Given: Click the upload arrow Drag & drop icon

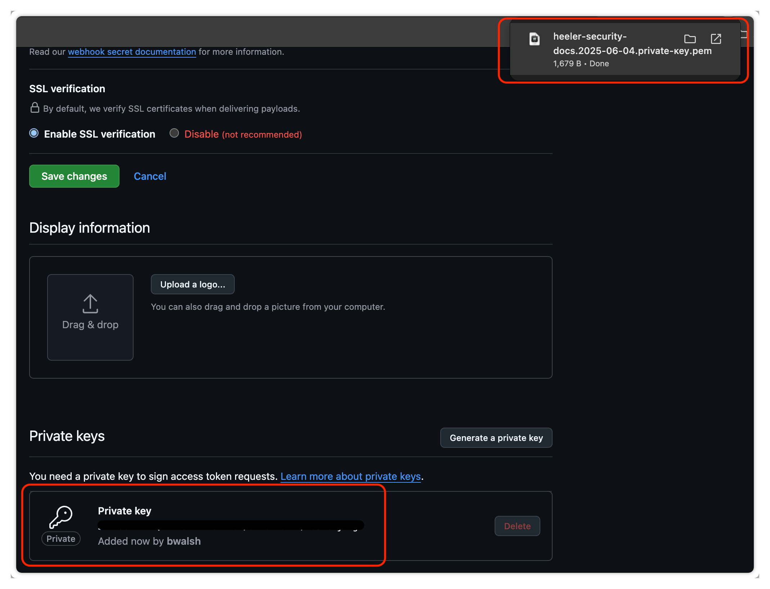Looking at the screenshot, I should click(x=90, y=304).
